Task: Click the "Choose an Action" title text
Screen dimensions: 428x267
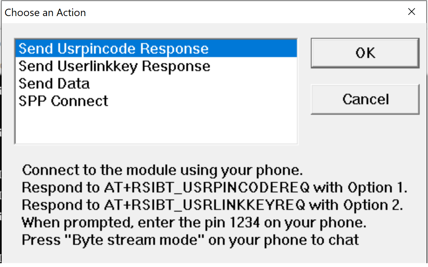Action: pos(45,13)
